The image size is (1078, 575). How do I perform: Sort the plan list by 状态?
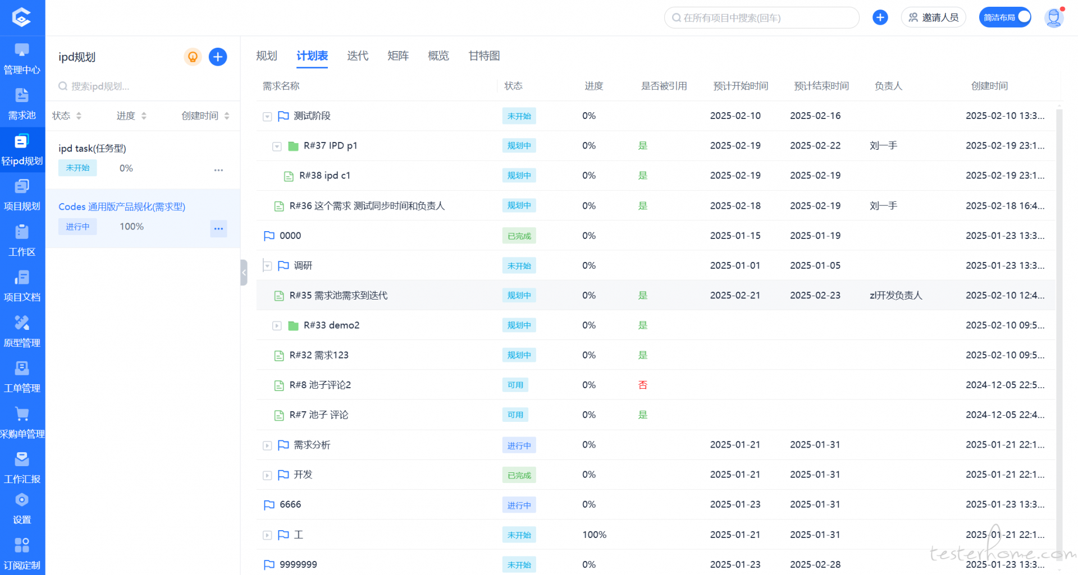(x=67, y=116)
